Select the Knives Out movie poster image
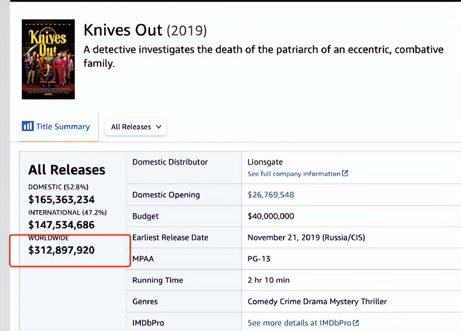The image size is (461, 331). (x=48, y=59)
